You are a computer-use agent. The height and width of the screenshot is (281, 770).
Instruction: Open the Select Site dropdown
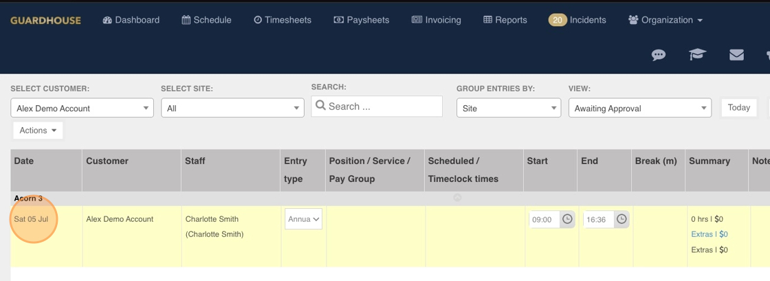[x=233, y=108]
